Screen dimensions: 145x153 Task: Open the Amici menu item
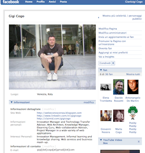[x=52, y=2]
